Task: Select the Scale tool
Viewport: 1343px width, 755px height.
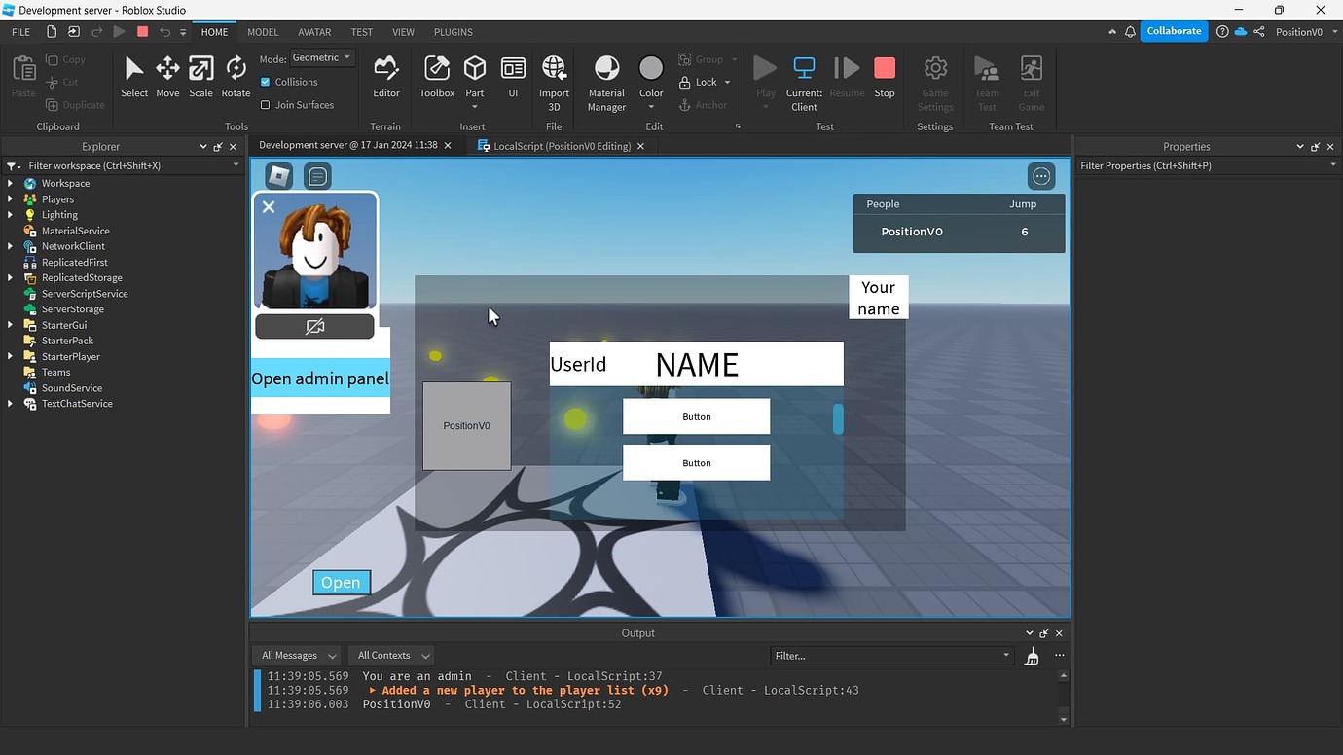Action: click(200, 75)
